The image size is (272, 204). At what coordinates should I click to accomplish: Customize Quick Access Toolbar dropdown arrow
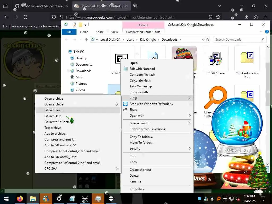[85, 25]
